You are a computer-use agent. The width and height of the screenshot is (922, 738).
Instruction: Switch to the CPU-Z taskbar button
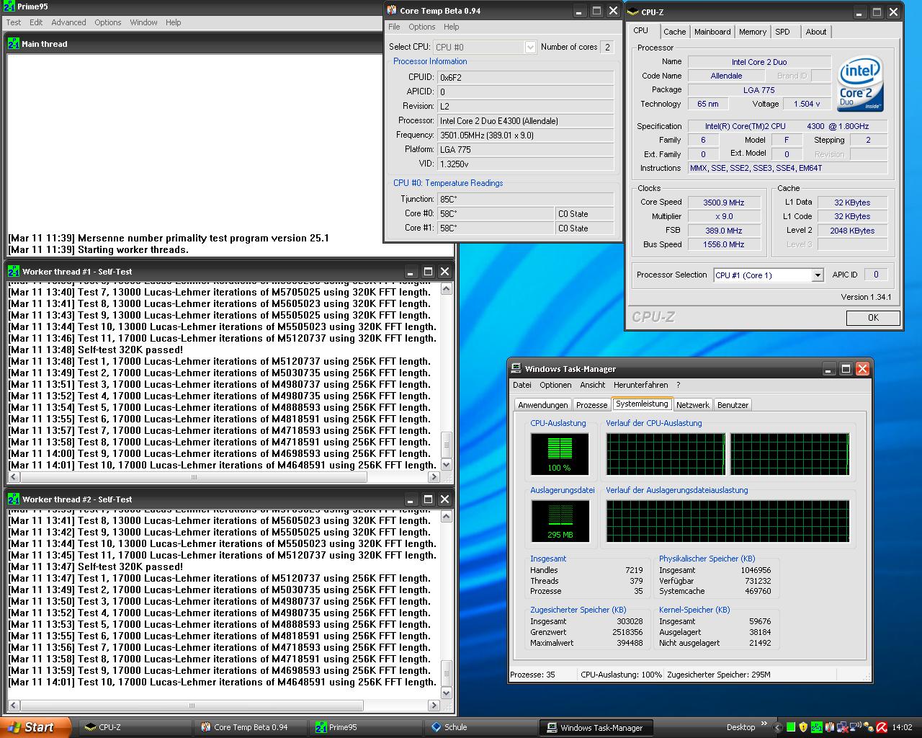[135, 727]
